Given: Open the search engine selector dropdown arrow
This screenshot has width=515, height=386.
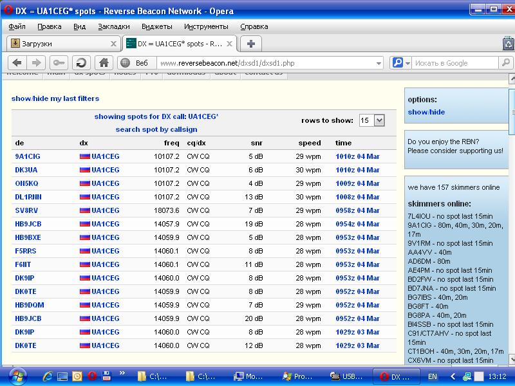Looking at the screenshot, I should point(407,63).
